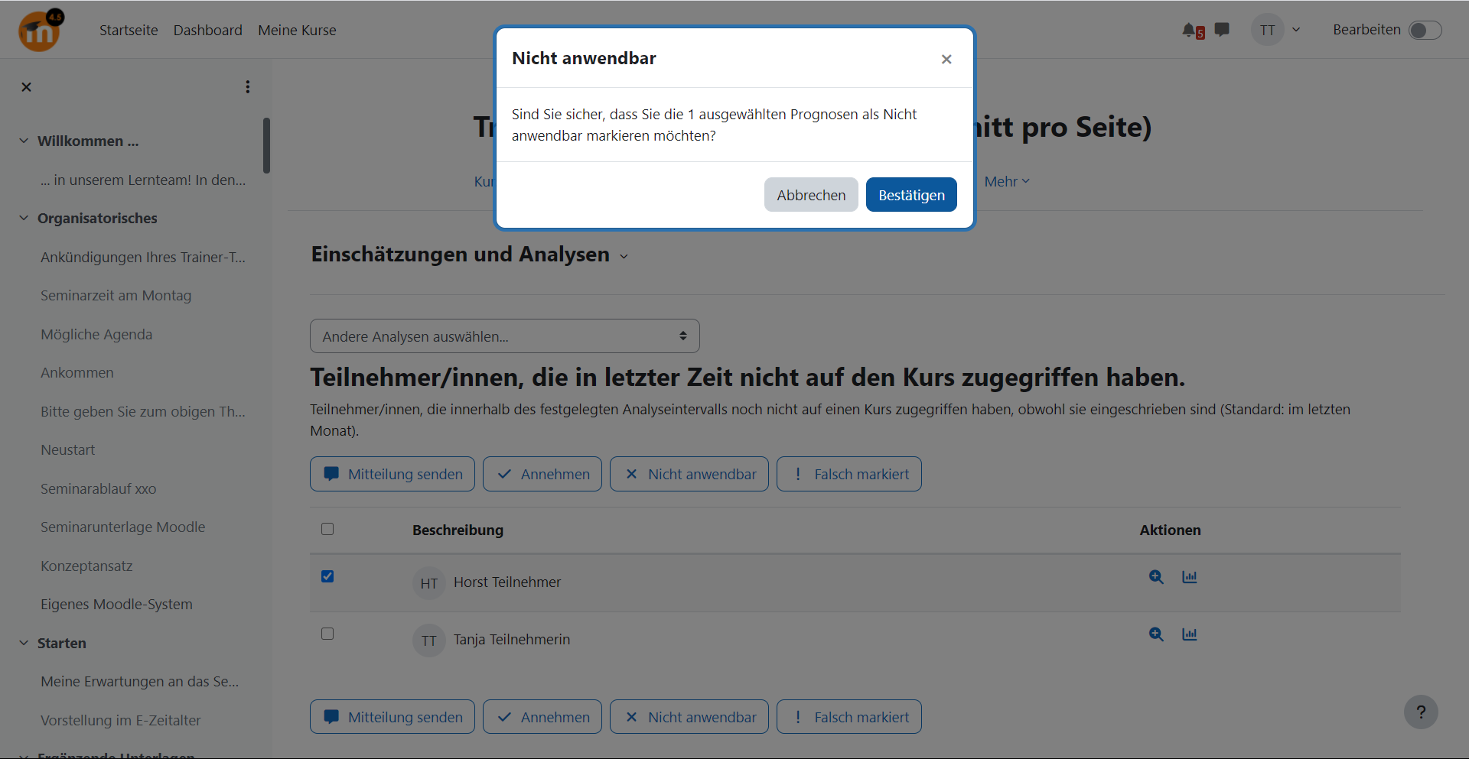Click the Aktionen column header
This screenshot has width=1469, height=759.
(x=1170, y=530)
